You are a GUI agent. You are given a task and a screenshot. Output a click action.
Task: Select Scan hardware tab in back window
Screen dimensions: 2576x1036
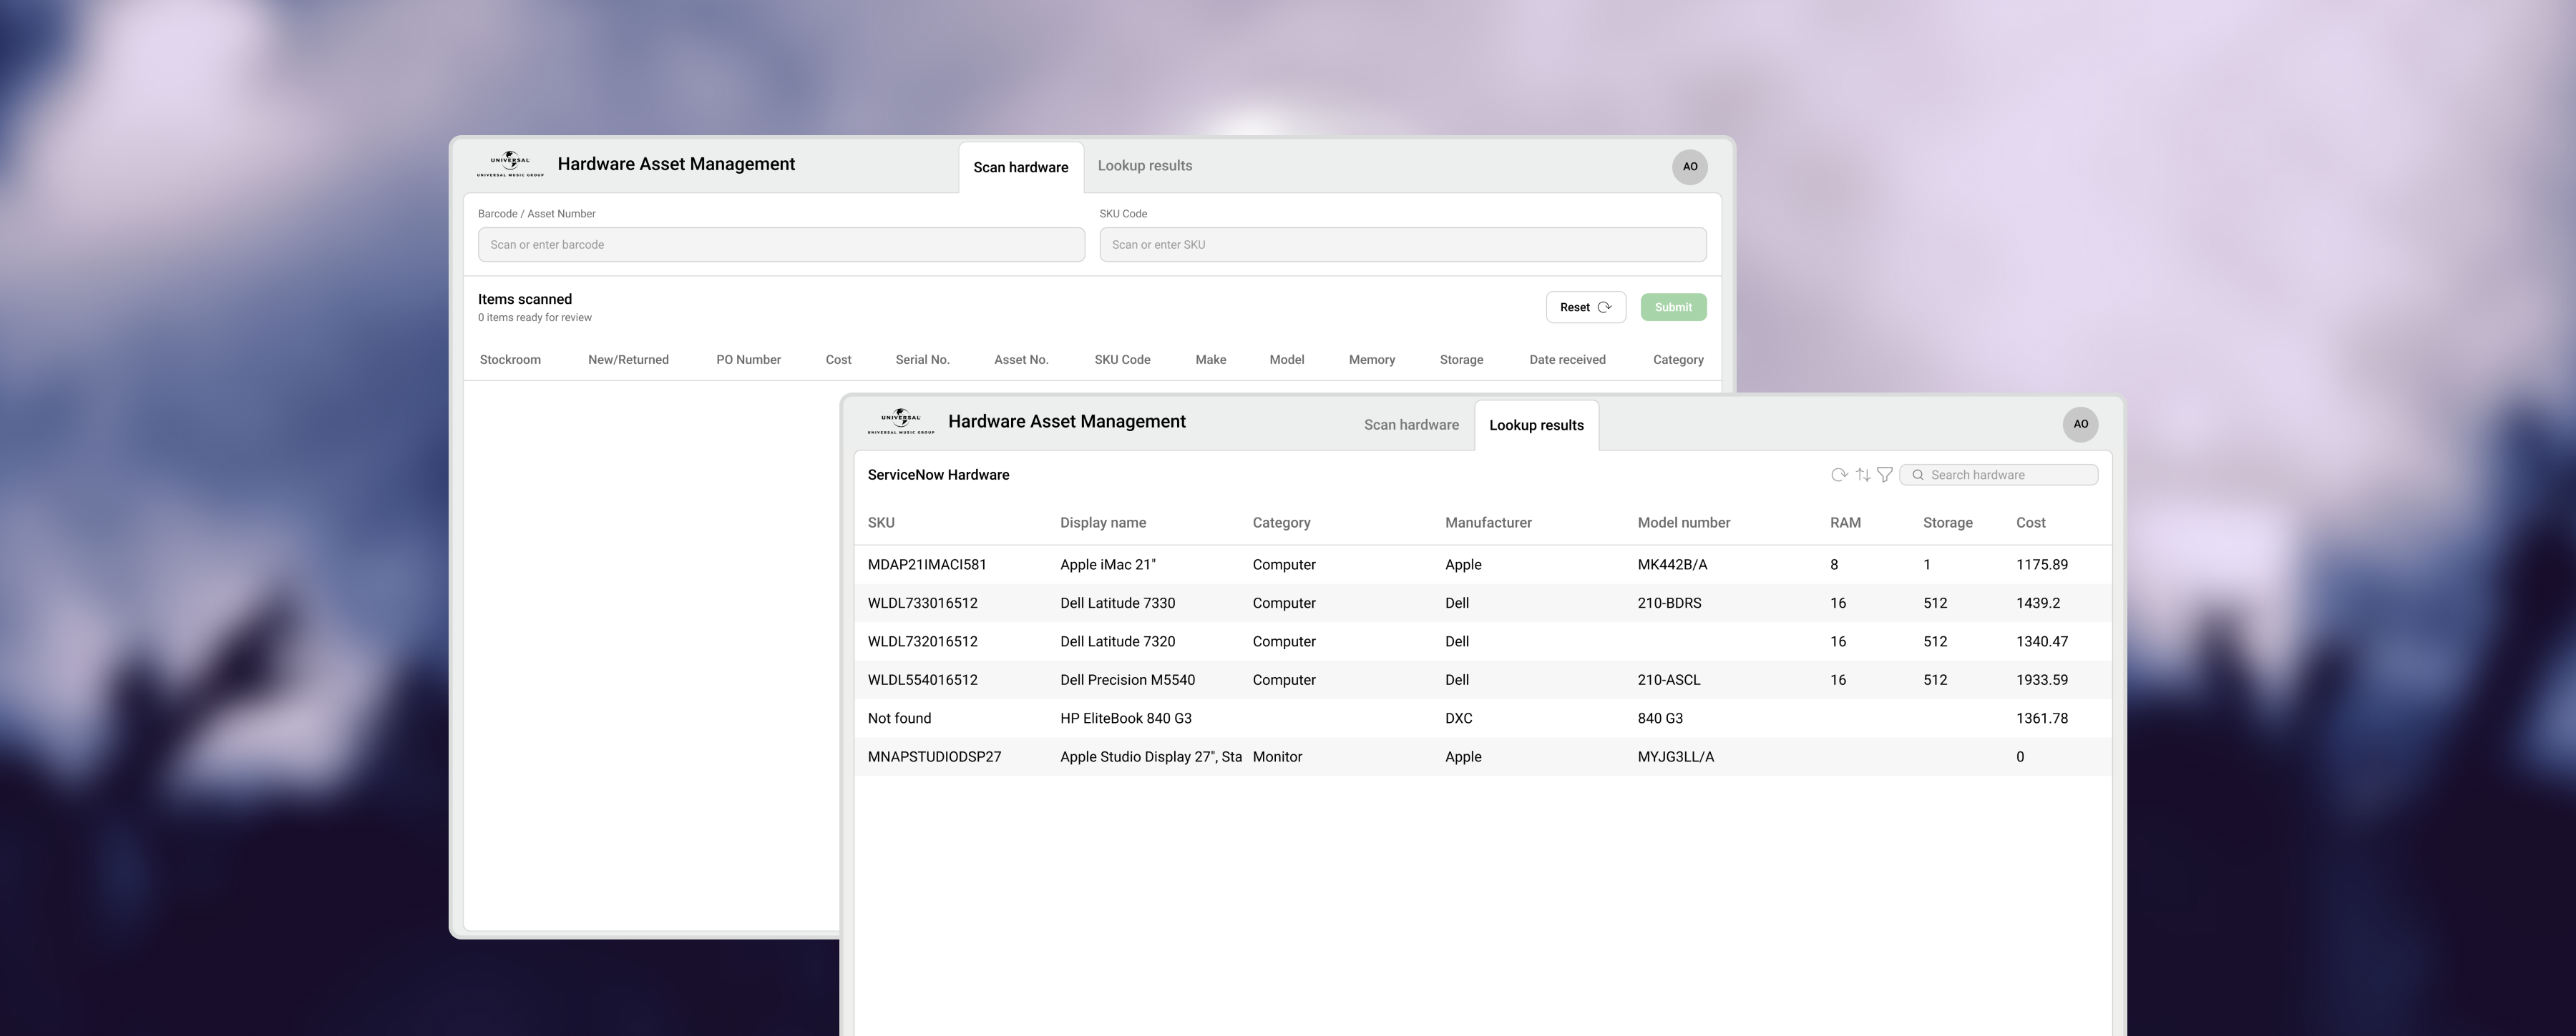pyautogui.click(x=1021, y=168)
